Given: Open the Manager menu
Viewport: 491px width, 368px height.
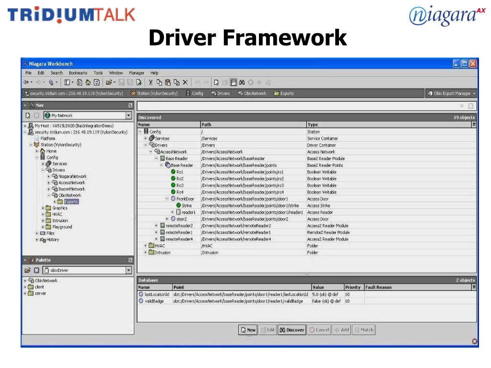Looking at the screenshot, I should (137, 73).
